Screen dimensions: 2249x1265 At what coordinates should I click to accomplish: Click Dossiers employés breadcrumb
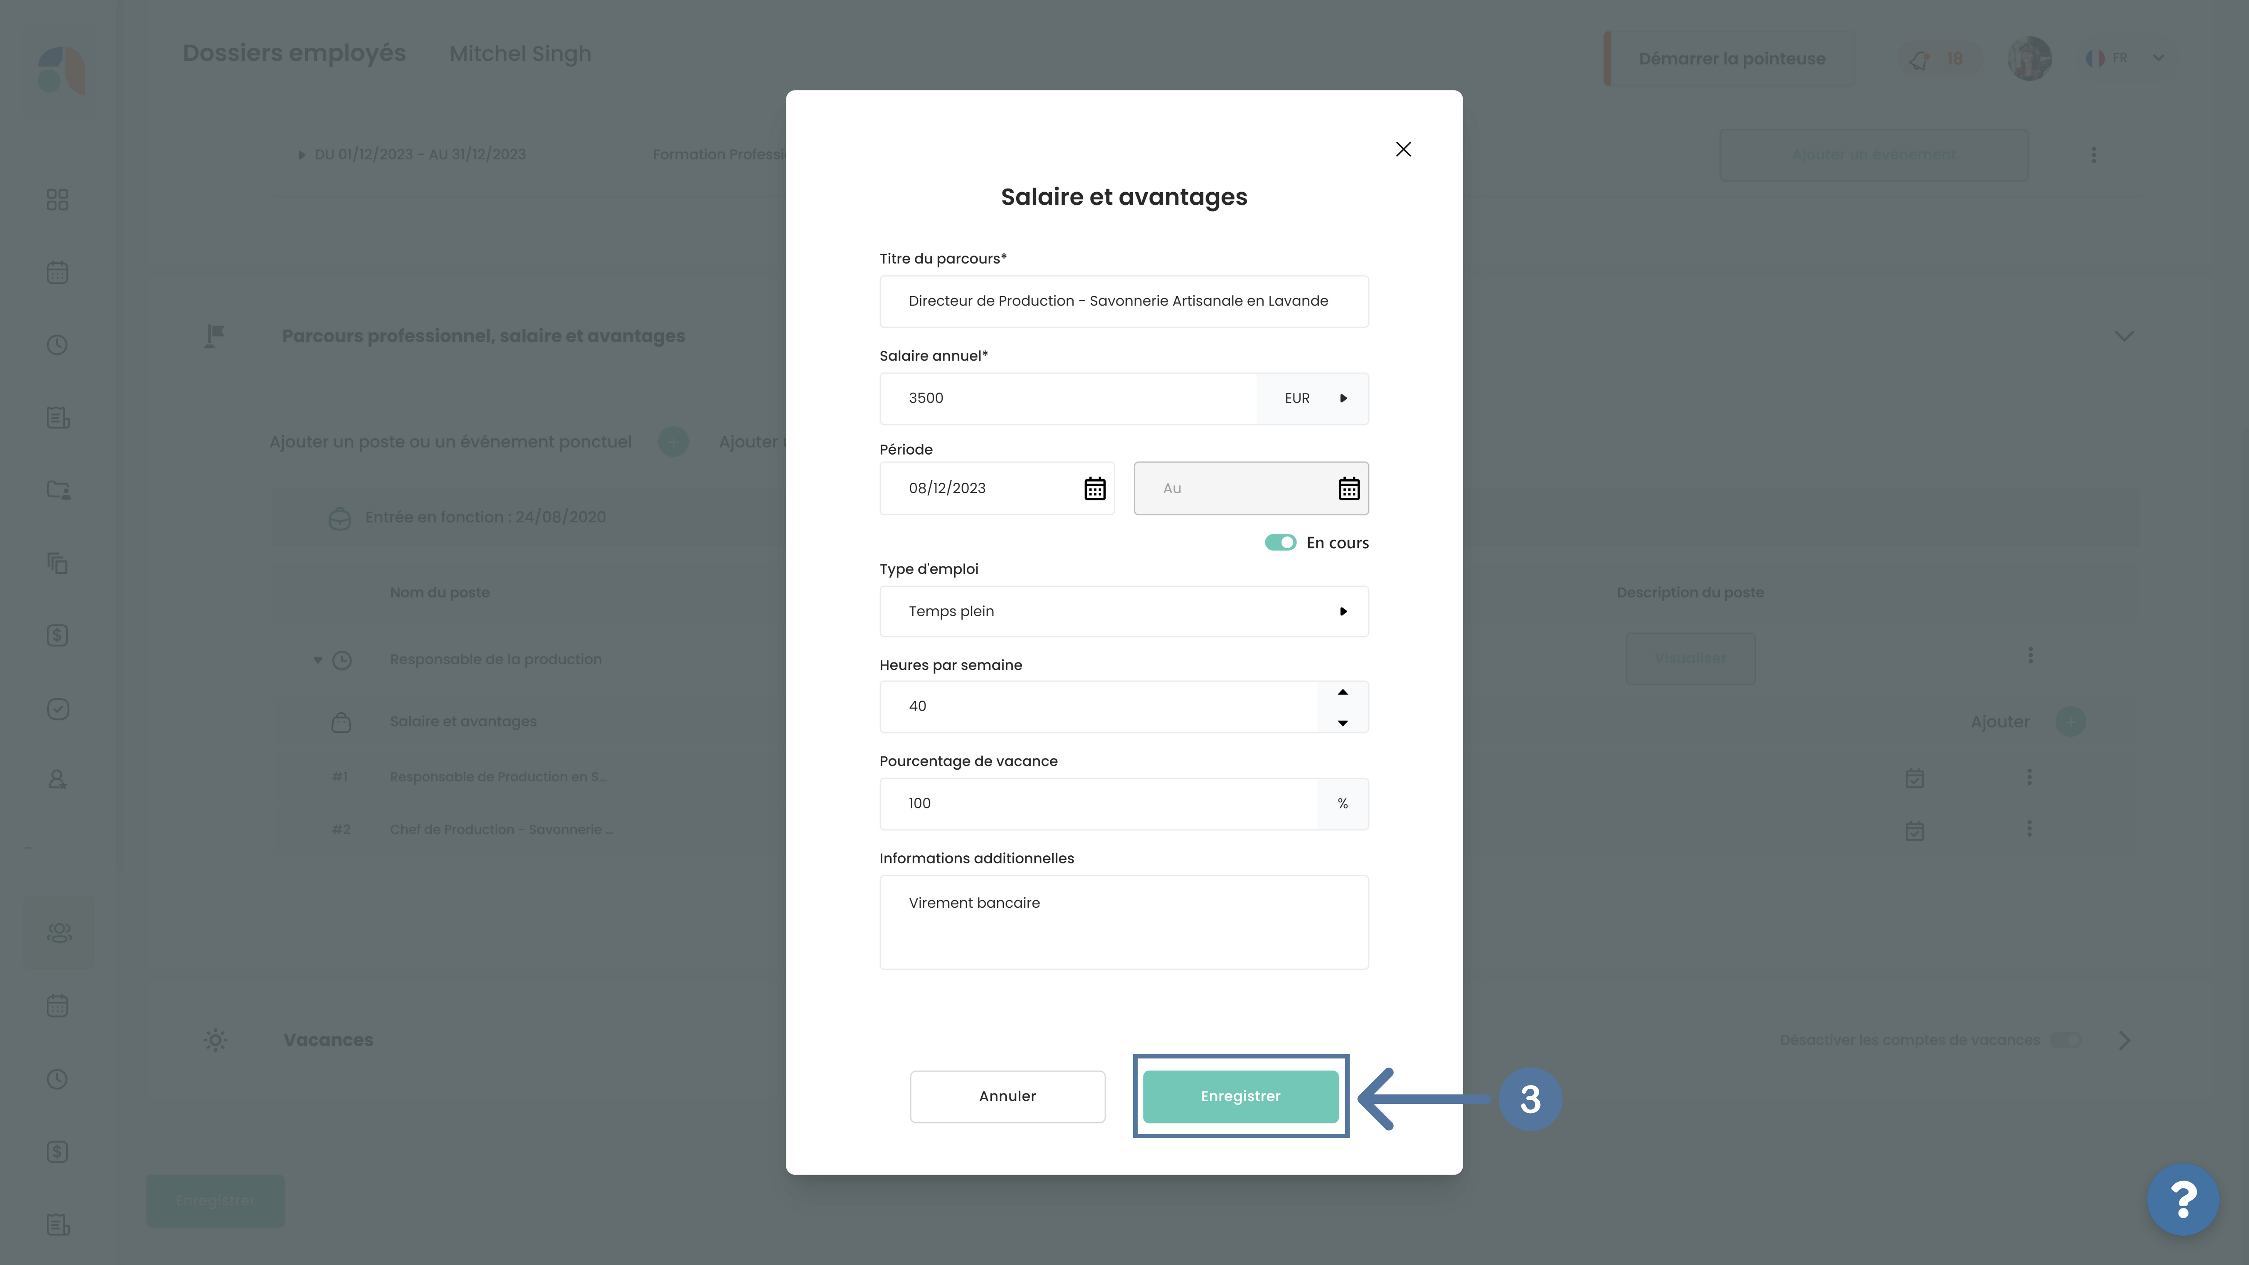[294, 53]
